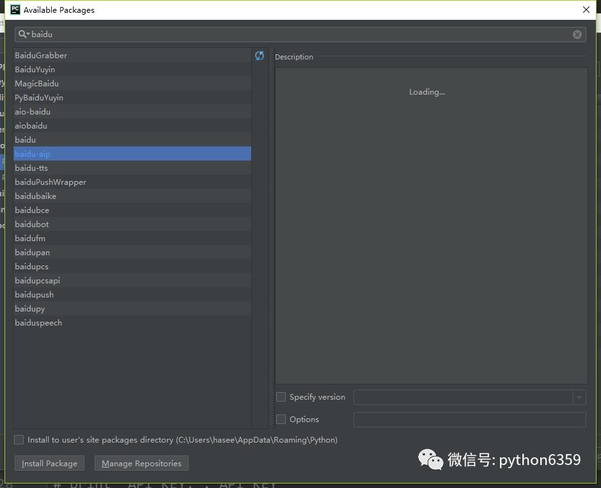The image size is (601, 488).
Task: Click the Options text input field
Action: click(469, 420)
